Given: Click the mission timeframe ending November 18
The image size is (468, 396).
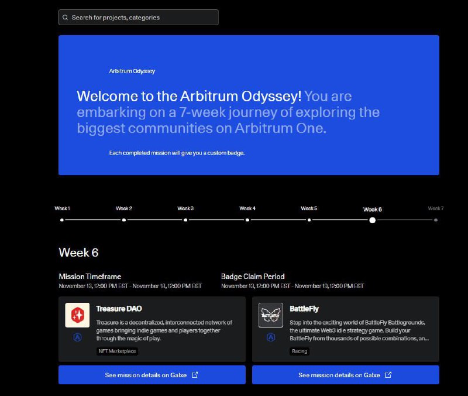Looking at the screenshot, I should (x=130, y=286).
